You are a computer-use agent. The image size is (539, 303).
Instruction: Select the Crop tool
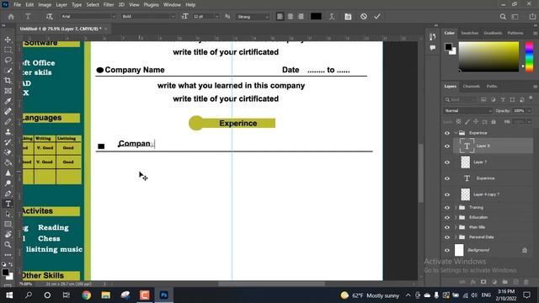(8, 81)
